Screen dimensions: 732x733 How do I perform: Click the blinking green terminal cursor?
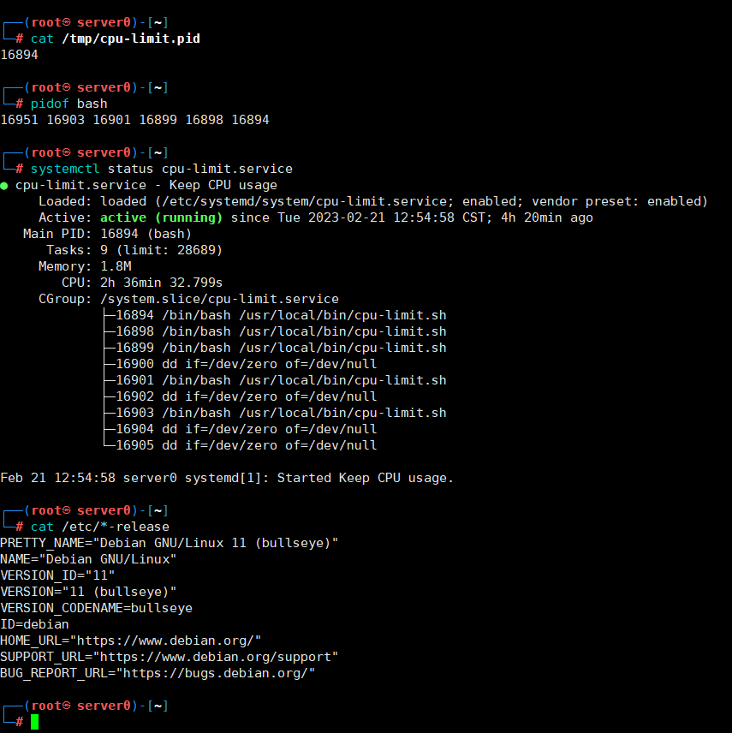(33, 722)
